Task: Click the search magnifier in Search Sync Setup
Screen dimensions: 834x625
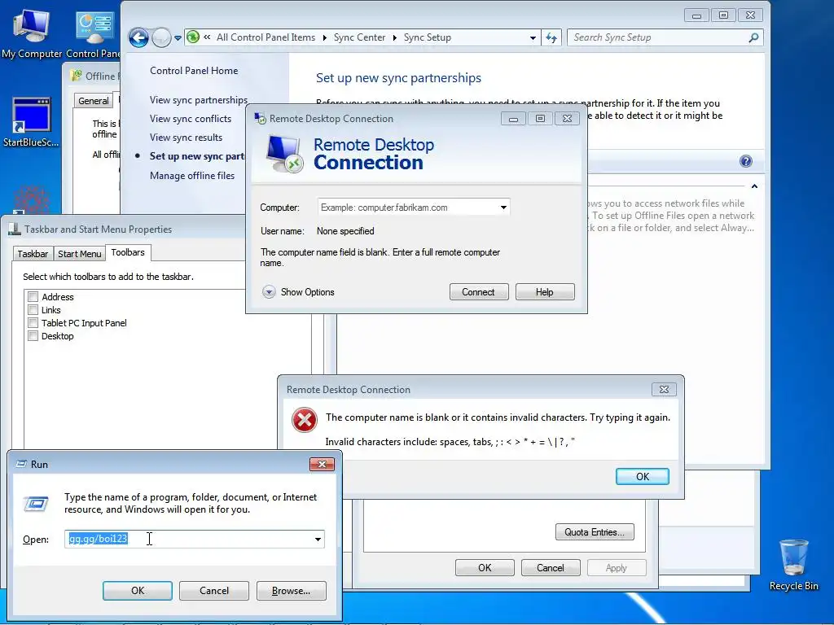Action: (753, 37)
